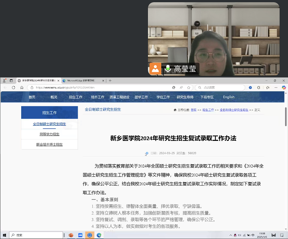Click the Windows Start button
Screen dimensions: 288x239
coord(4,235)
